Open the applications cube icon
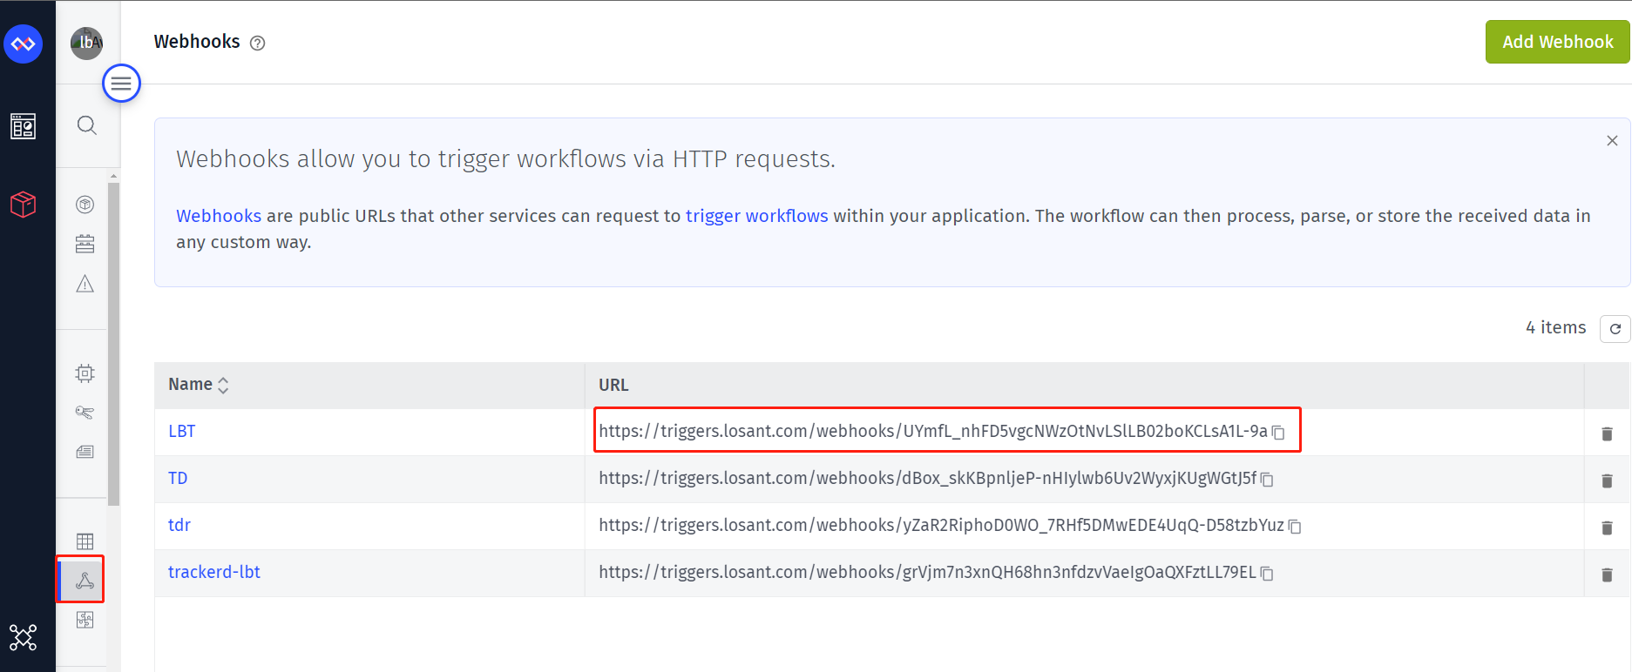Viewport: 1632px width, 672px height. pyautogui.click(x=24, y=205)
